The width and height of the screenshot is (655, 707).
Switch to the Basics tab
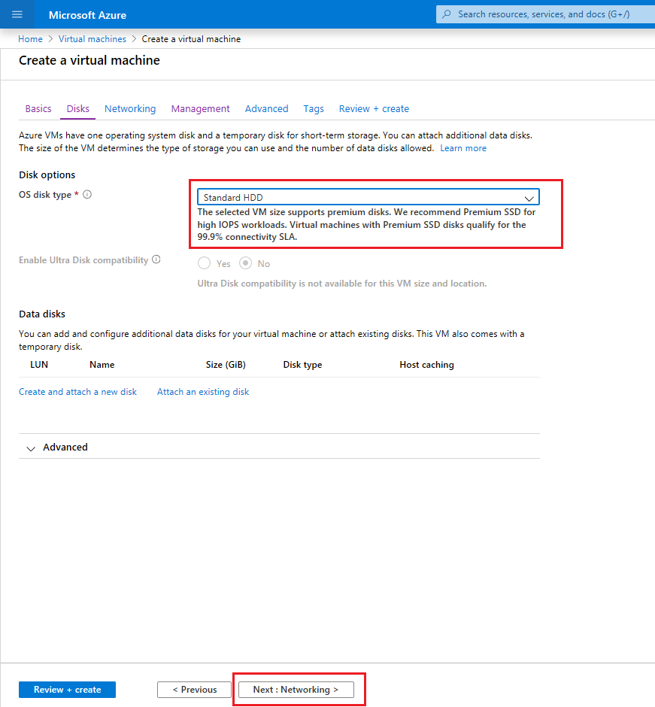[x=38, y=108]
